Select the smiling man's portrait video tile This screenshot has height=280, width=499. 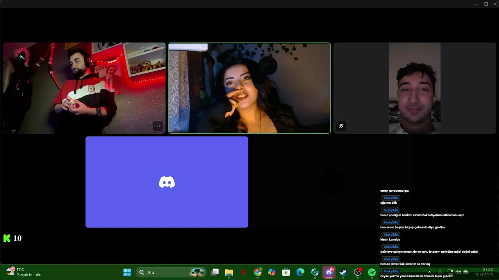point(415,88)
